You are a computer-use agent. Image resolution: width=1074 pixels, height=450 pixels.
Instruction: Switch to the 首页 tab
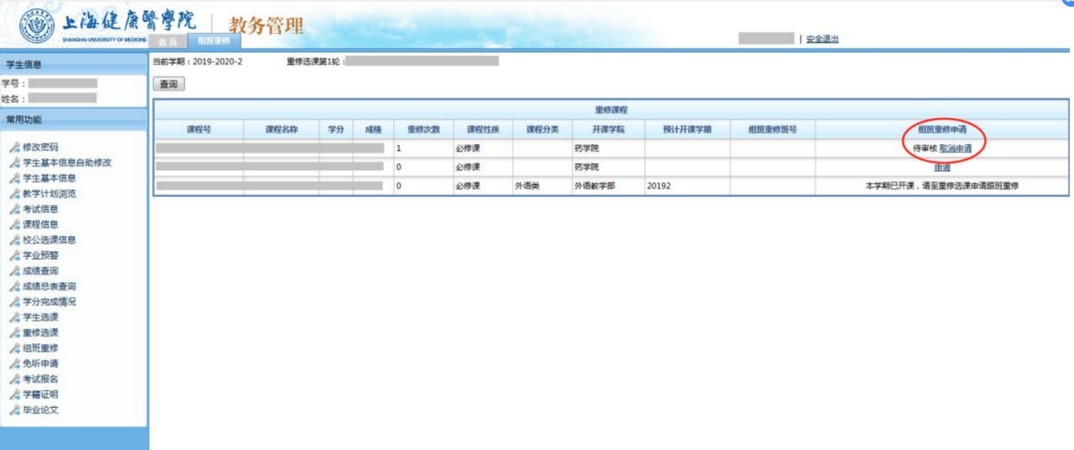click(x=169, y=42)
